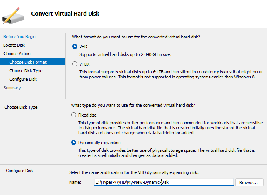Click the Browse button

pos(248,182)
